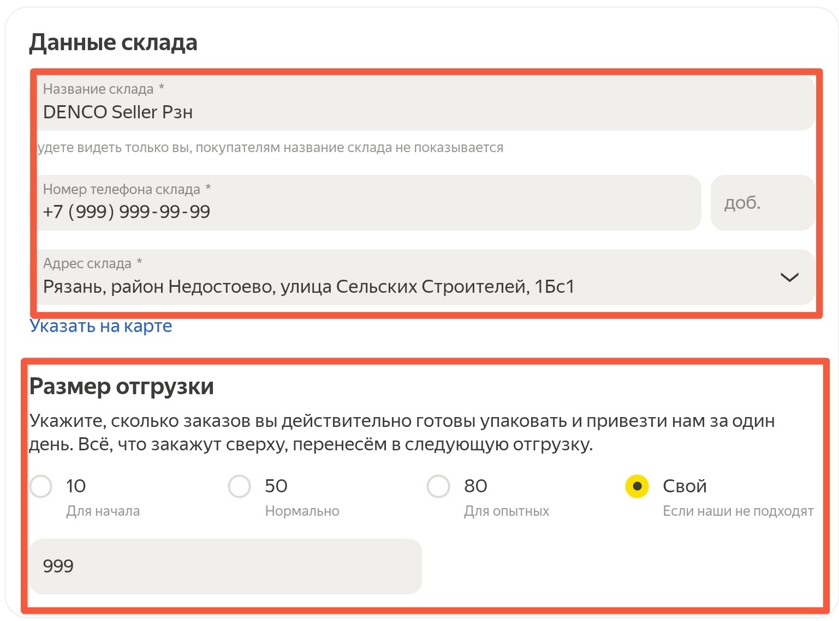Click the shipment size description paragraph
The image size is (839, 621).
pos(402,433)
